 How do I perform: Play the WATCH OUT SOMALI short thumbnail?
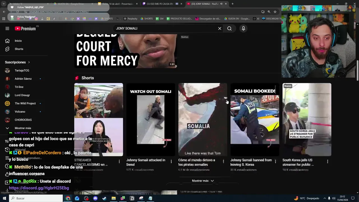(x=151, y=120)
